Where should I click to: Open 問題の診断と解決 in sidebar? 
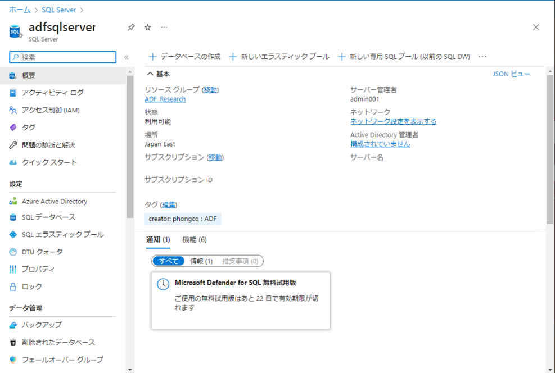(x=48, y=145)
